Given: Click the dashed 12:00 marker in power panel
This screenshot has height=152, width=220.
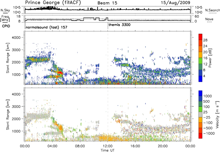Looking at the screenshot, I should 108,58.
